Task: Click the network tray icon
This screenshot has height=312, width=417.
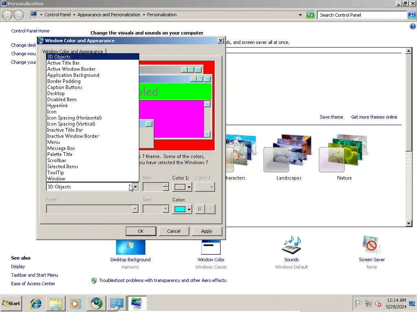Action: pyautogui.click(x=368, y=303)
